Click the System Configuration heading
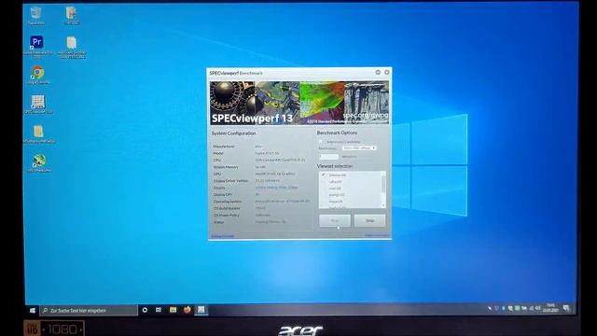This screenshot has height=336, width=597. point(234,133)
